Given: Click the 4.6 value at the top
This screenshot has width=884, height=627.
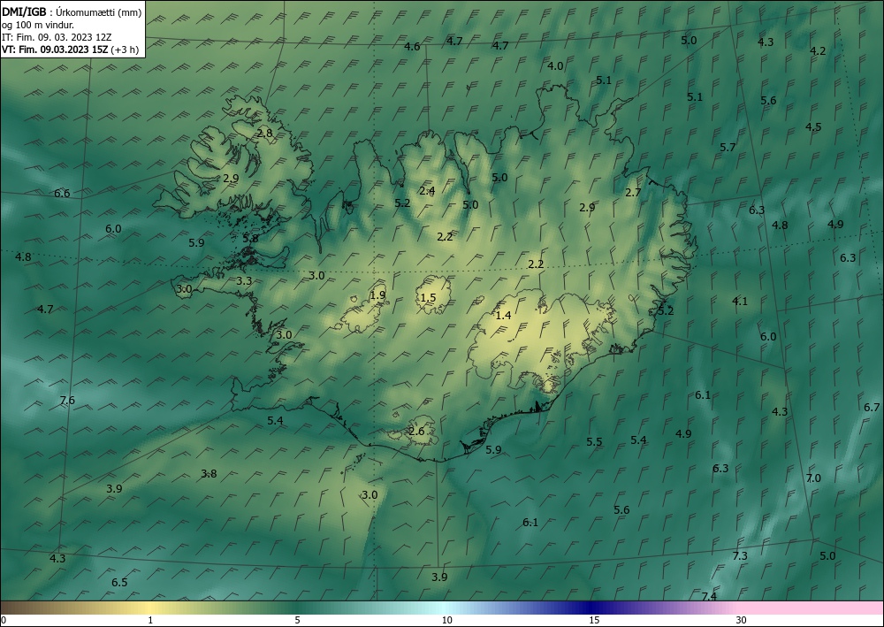Looking at the screenshot, I should [x=412, y=46].
